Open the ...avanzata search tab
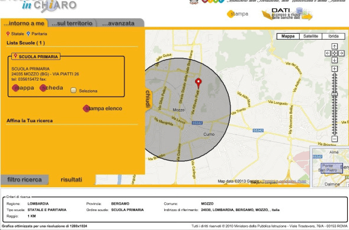The width and height of the screenshot is (349, 230). (119, 23)
